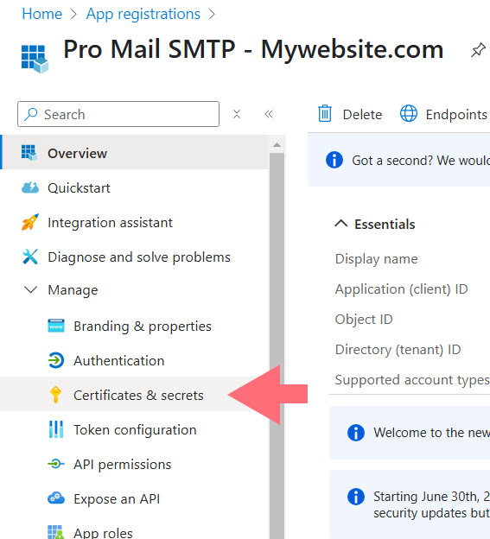Screen dimensions: 490x539
Task: Click the Integration assistant rocket icon
Action: (x=30, y=222)
